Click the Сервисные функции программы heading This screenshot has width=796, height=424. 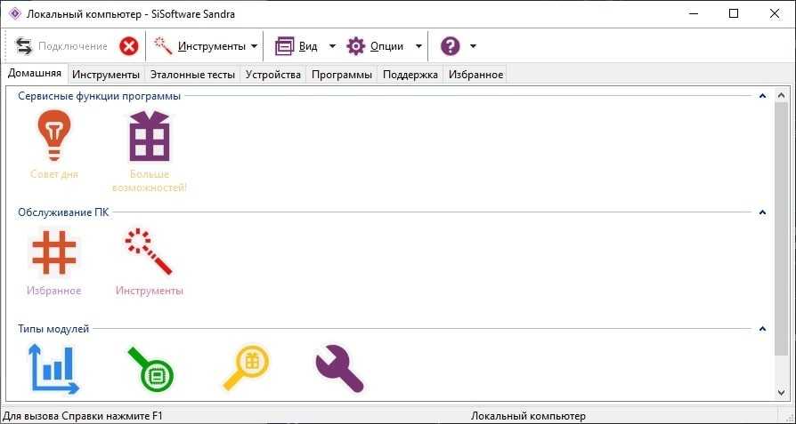[x=99, y=96]
